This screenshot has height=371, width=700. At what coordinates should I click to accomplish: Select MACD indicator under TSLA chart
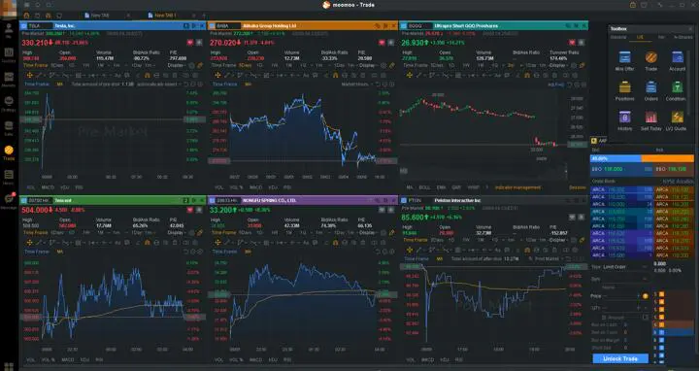coord(48,187)
